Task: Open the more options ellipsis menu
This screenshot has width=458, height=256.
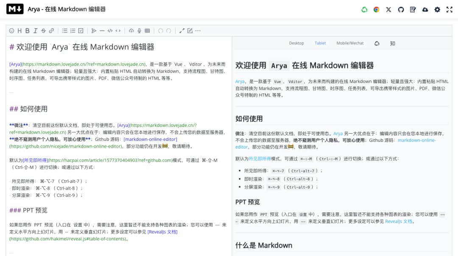Action: [198, 30]
